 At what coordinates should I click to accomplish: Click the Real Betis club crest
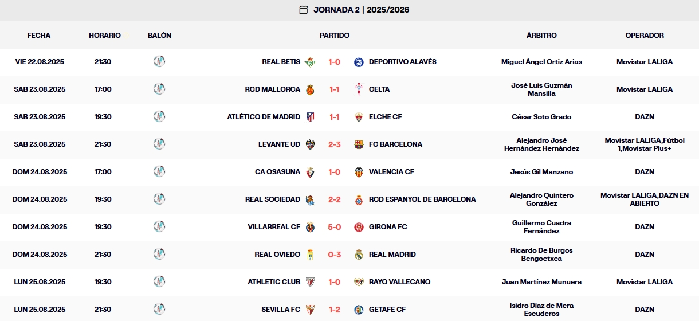[310, 62]
